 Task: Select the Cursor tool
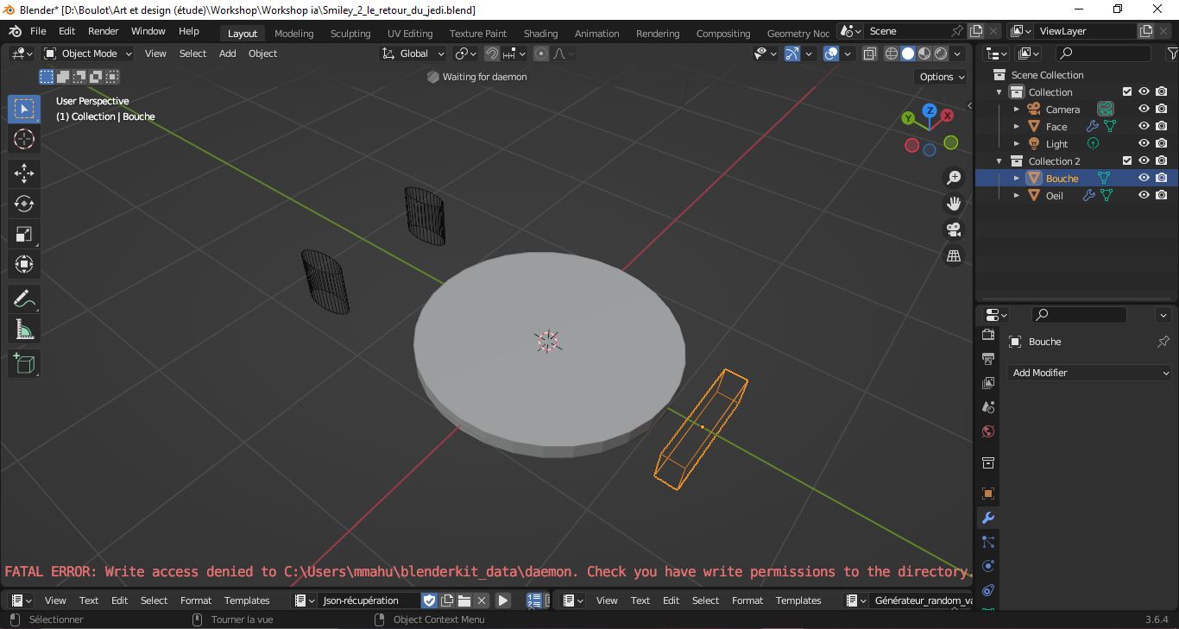click(24, 139)
